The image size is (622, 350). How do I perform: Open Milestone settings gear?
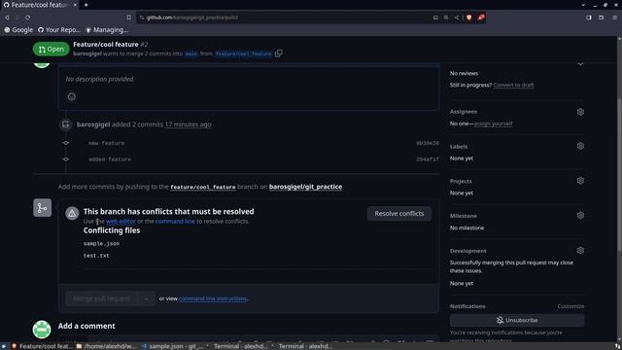(x=580, y=216)
